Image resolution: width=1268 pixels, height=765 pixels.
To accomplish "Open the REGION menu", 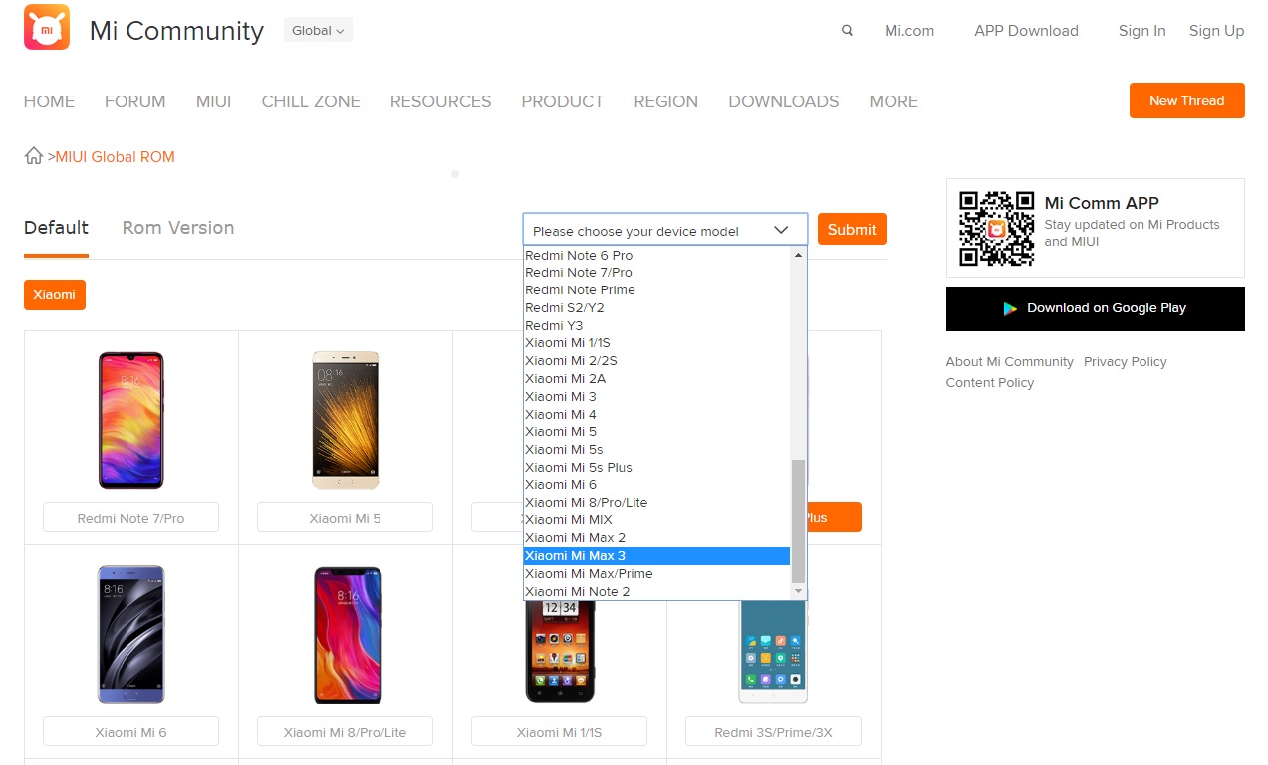I will [665, 101].
